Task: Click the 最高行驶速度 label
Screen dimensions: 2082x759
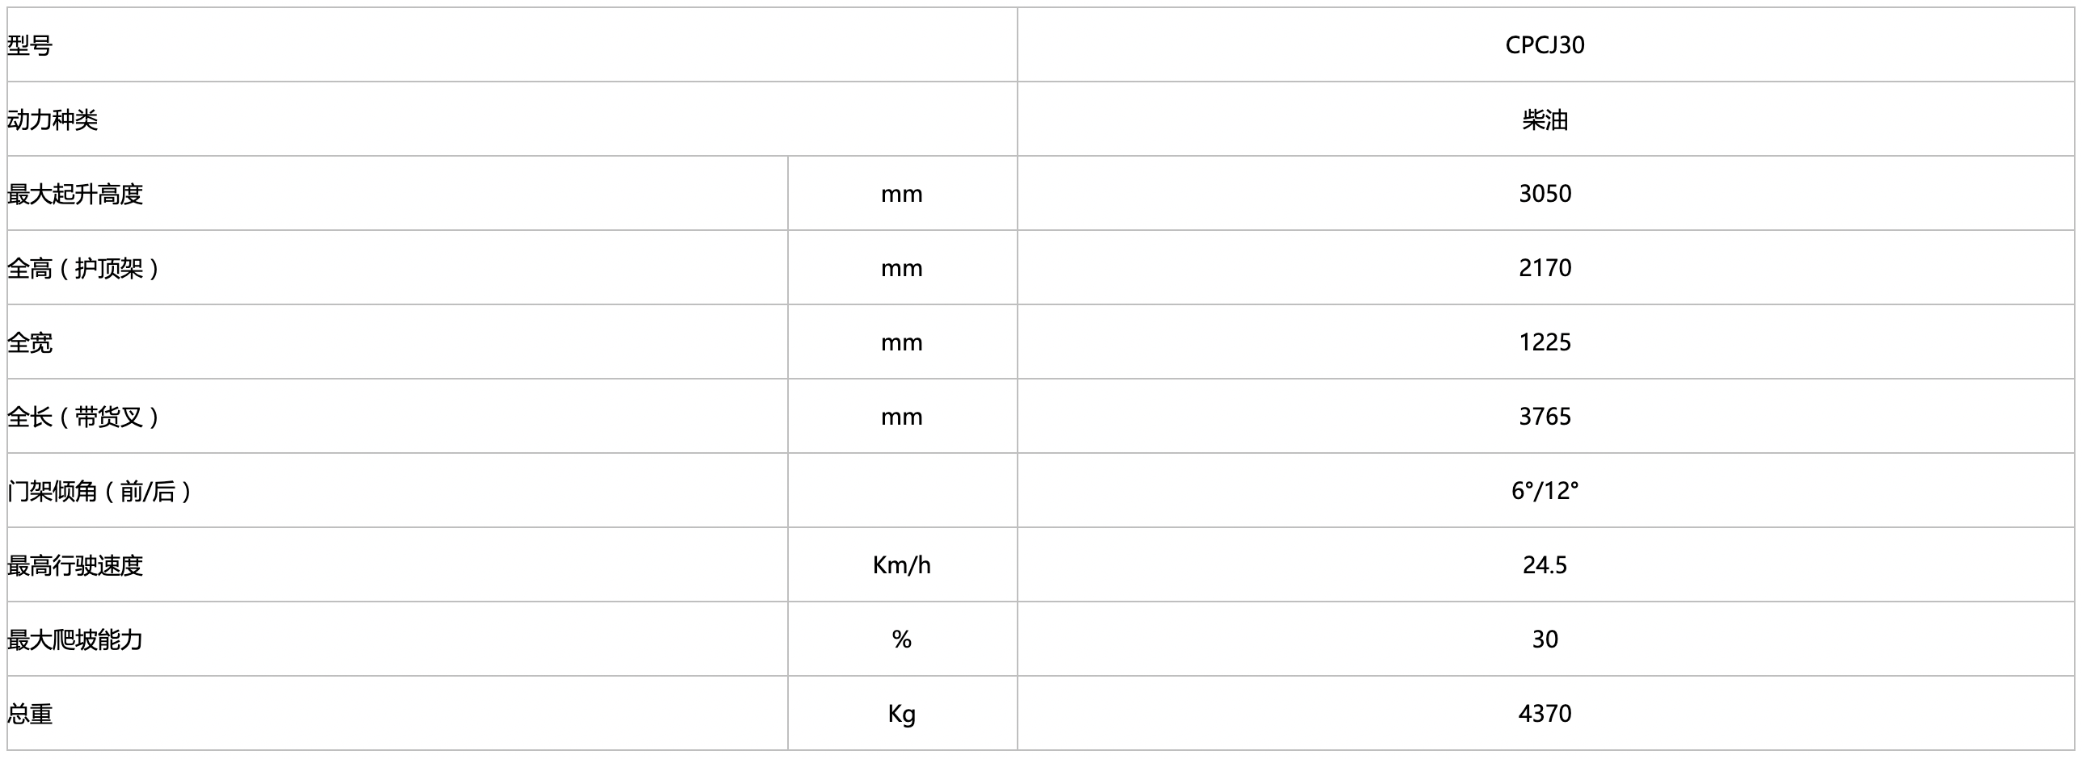Action: point(75,565)
